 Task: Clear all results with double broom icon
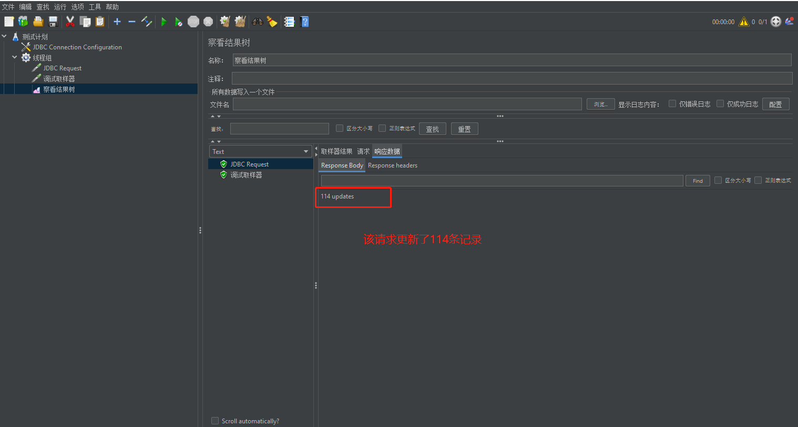[240, 22]
